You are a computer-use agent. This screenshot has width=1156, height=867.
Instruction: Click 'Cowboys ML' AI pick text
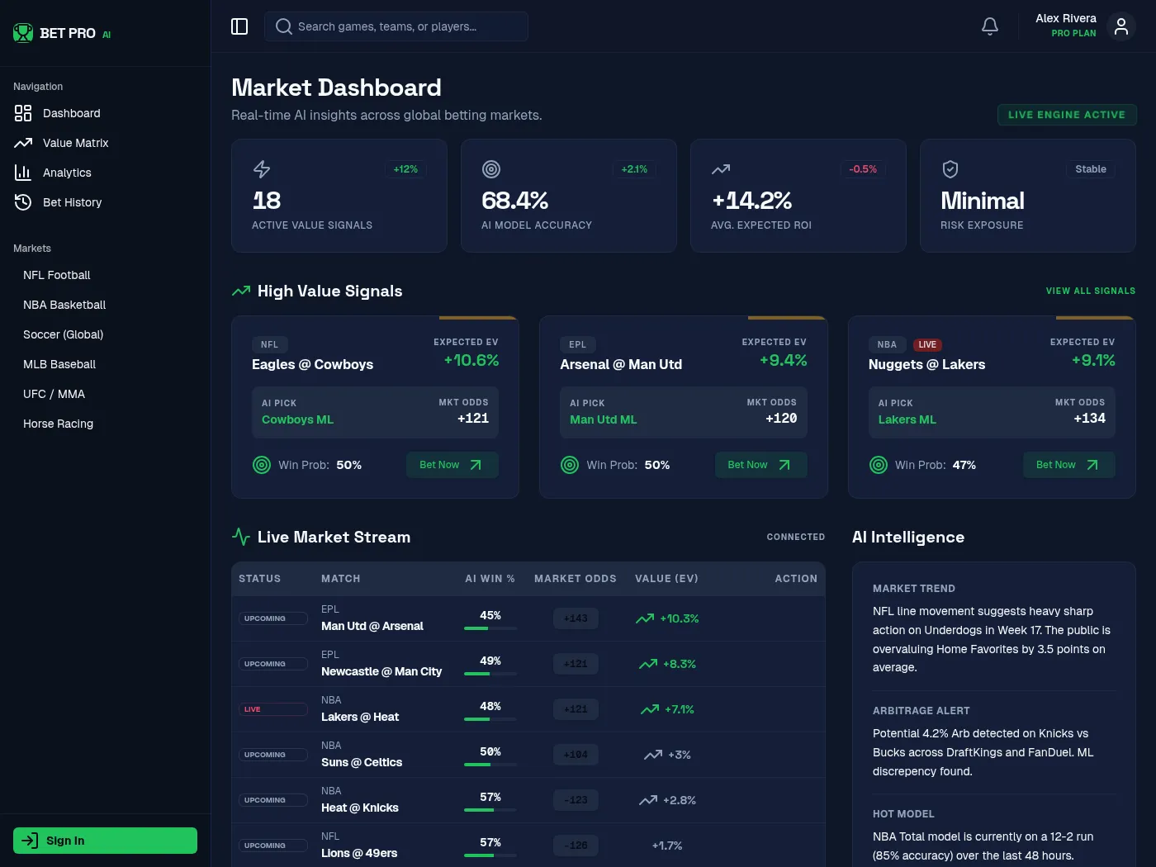pos(297,419)
